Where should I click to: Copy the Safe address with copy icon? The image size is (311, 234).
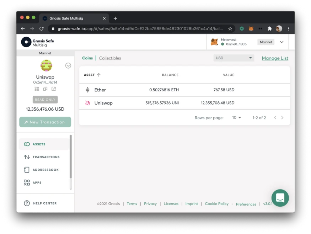[45, 89]
